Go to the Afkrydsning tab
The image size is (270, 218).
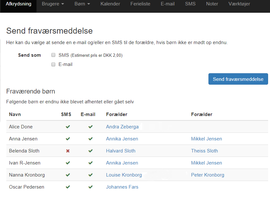pos(18,4)
